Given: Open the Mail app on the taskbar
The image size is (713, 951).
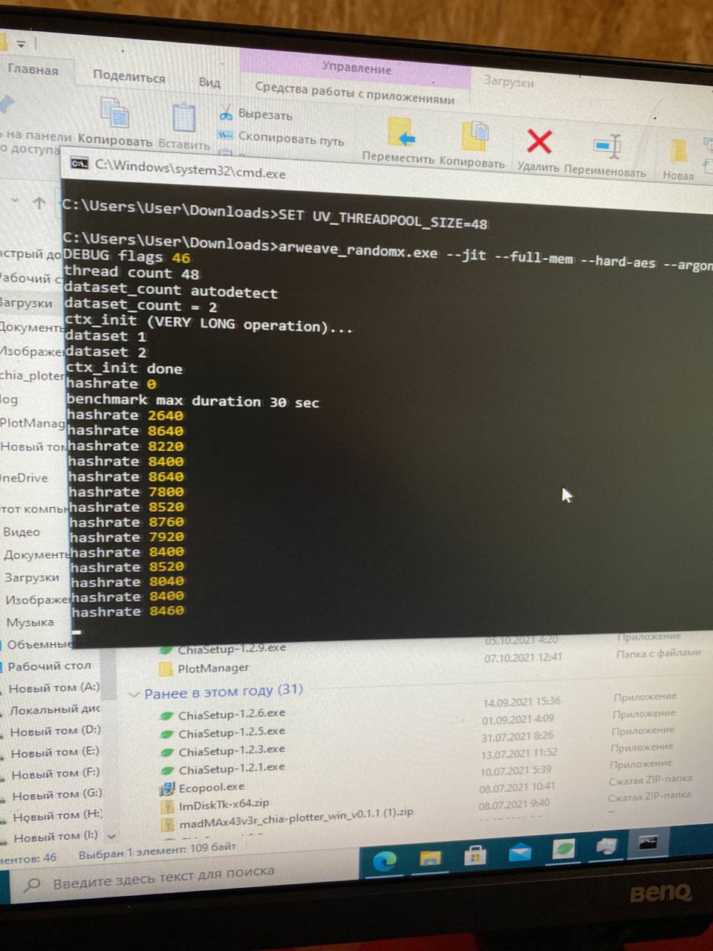Looking at the screenshot, I should point(520,852).
